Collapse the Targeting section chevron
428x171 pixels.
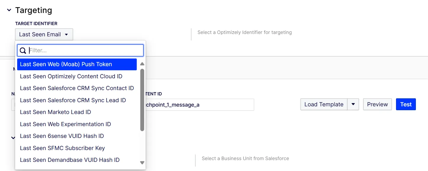pyautogui.click(x=9, y=10)
